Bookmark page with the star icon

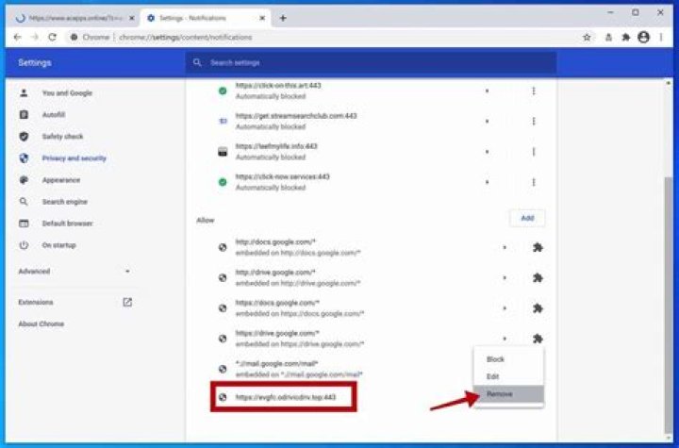(x=587, y=37)
